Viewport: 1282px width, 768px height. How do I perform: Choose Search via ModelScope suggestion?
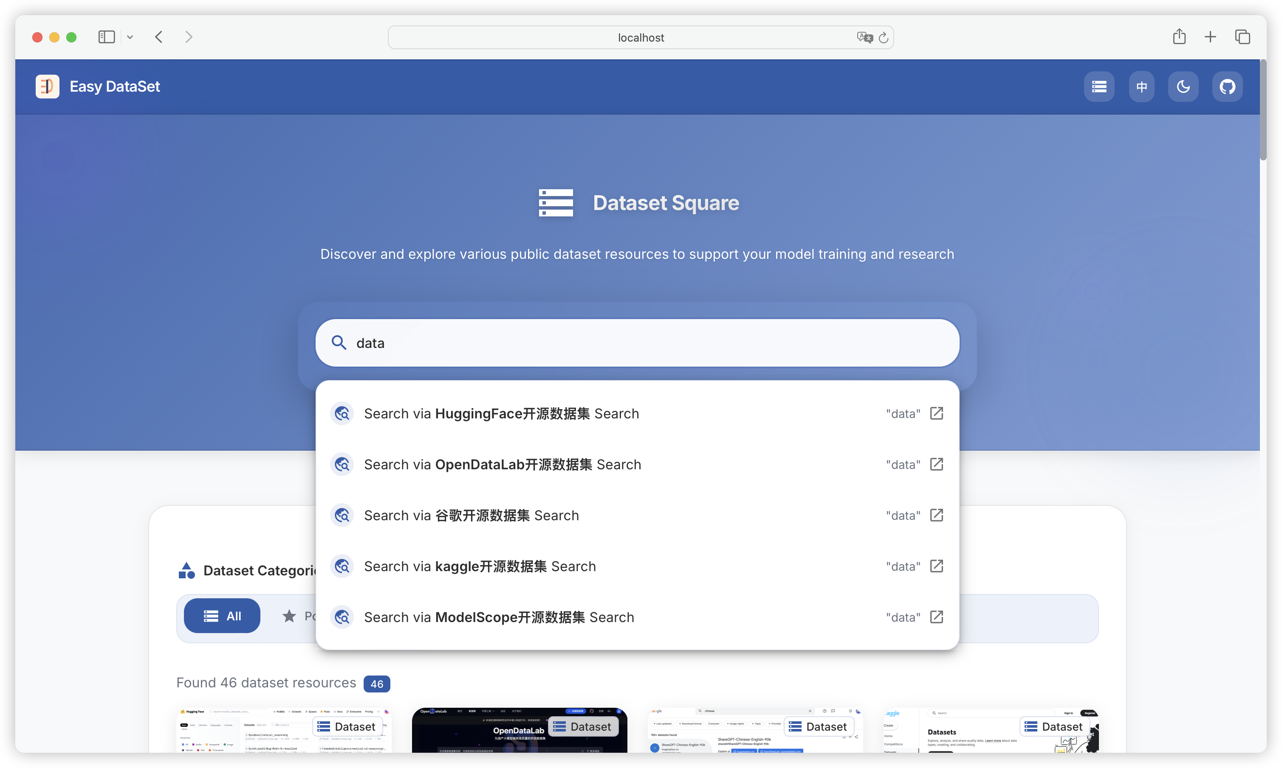point(499,617)
